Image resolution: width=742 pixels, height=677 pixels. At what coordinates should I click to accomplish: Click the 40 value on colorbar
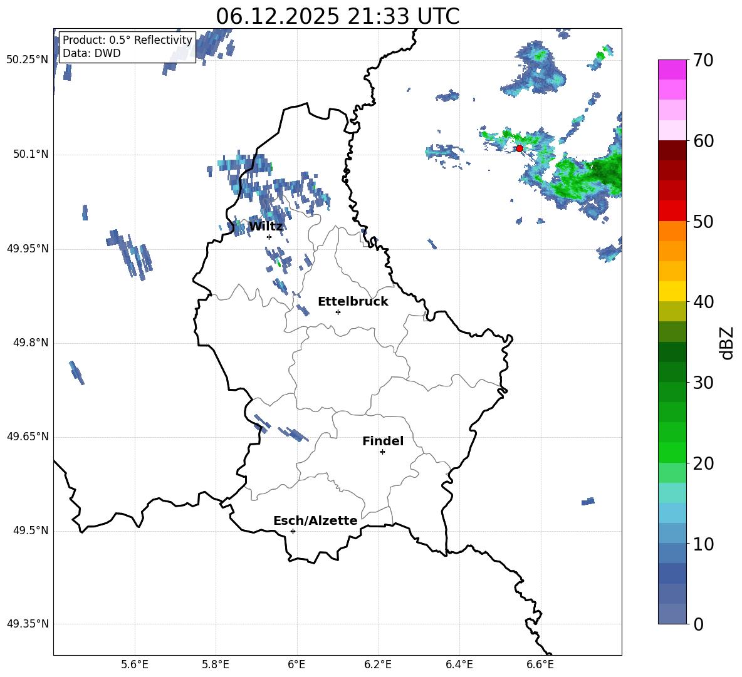703,302
